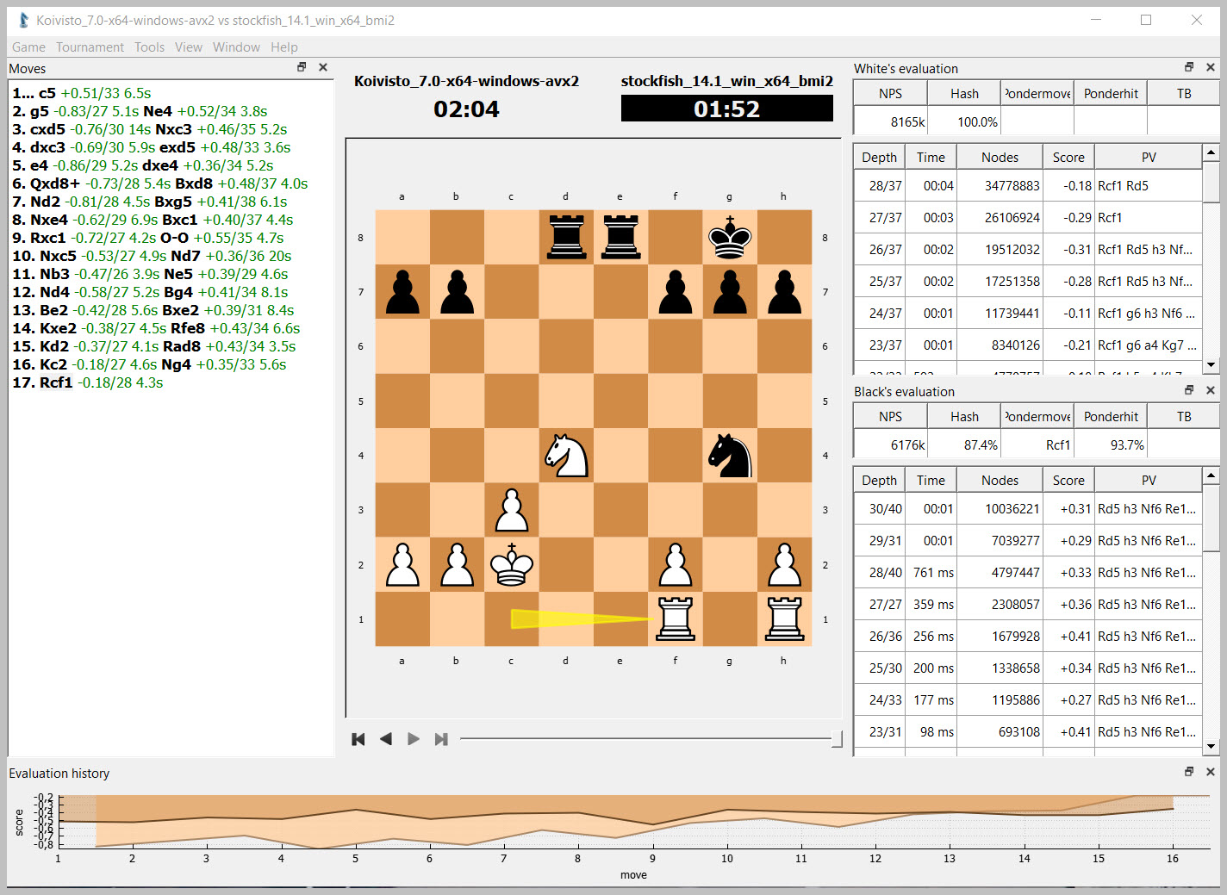Viewport: 1227px width, 895px height.
Task: Click the black pawn on h7
Action: [784, 292]
